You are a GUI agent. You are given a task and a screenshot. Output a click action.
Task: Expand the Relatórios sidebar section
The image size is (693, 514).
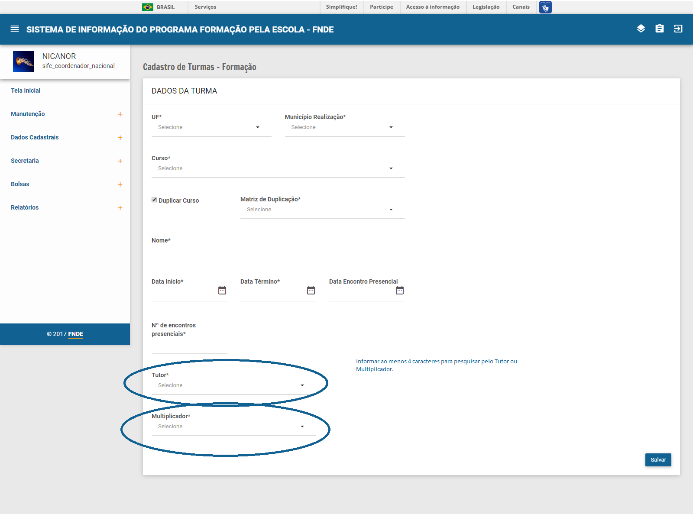coord(120,208)
